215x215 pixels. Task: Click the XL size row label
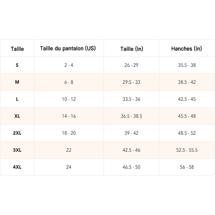pyautogui.click(x=17, y=116)
